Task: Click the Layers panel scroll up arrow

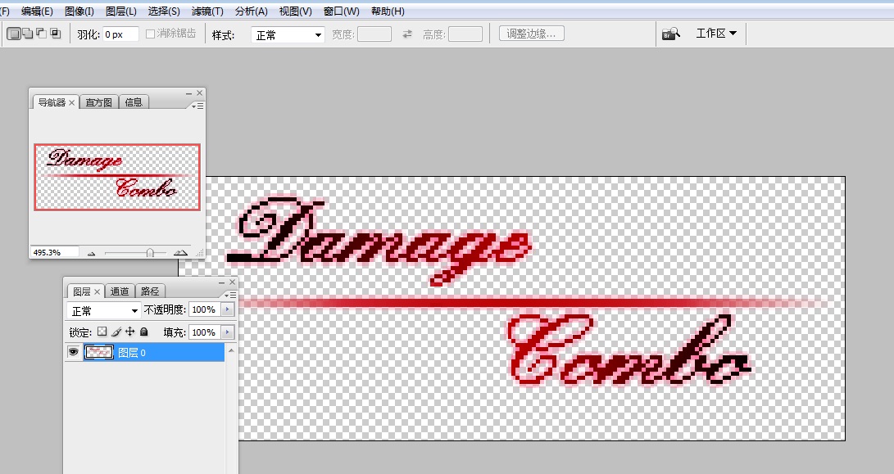Action: pos(231,350)
